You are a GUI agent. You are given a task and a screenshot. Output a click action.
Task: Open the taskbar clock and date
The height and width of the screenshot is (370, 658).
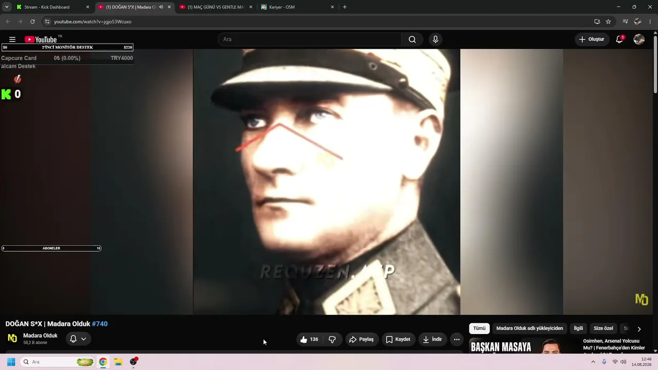click(643, 362)
